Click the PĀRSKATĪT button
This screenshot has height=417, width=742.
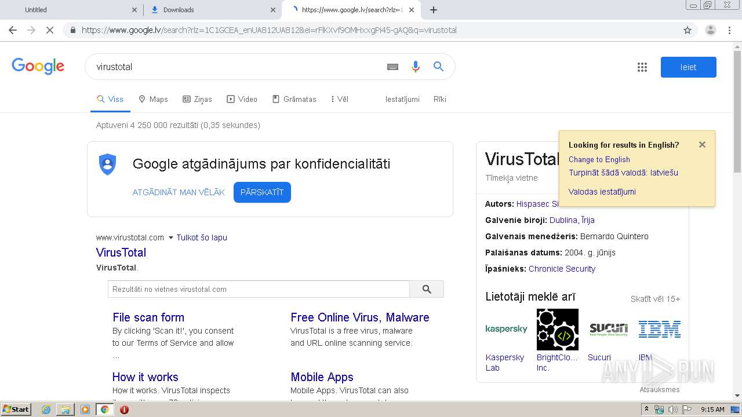pyautogui.click(x=262, y=192)
